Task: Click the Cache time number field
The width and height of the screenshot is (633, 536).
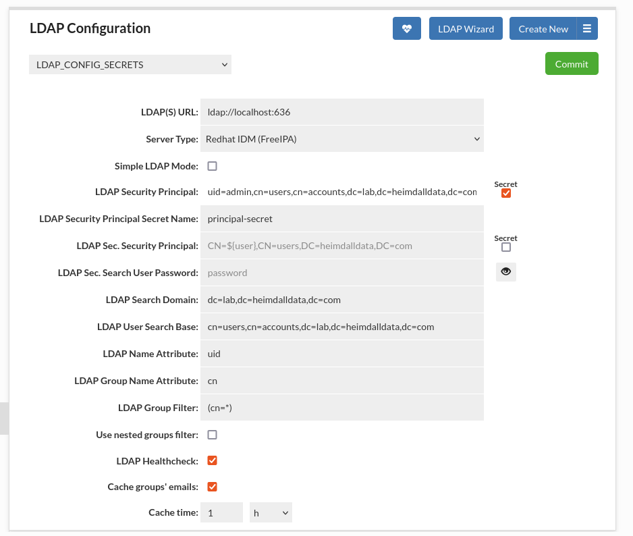Action: tap(221, 512)
